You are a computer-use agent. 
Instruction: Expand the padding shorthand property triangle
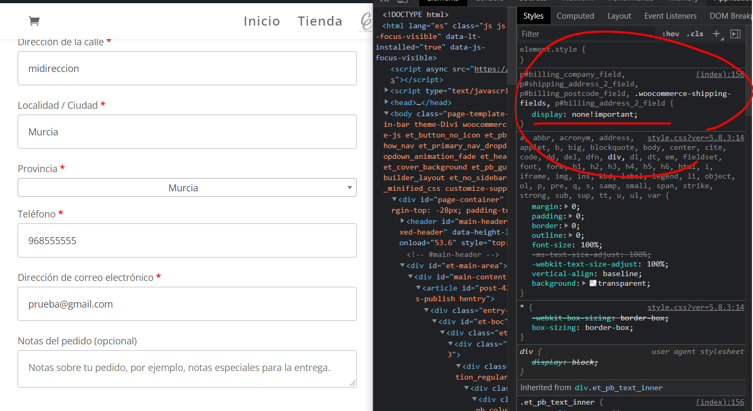click(x=571, y=216)
